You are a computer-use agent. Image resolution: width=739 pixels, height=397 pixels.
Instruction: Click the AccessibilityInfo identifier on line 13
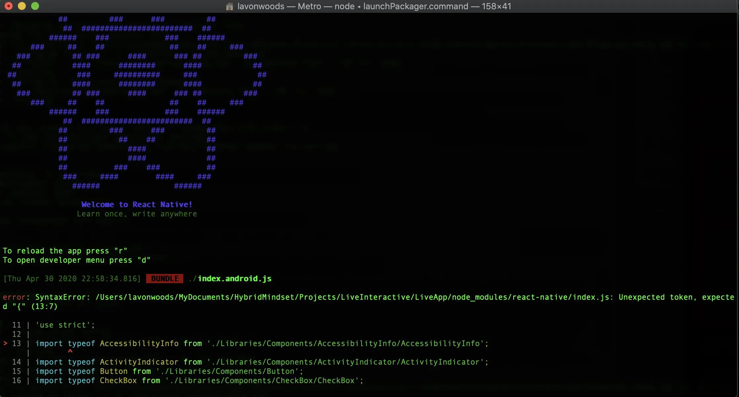[139, 343]
